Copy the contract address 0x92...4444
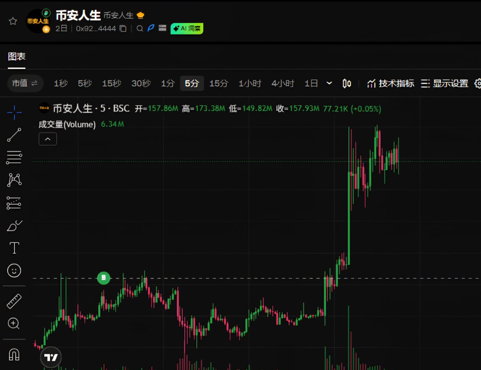The height and width of the screenshot is (370, 481). point(123,28)
